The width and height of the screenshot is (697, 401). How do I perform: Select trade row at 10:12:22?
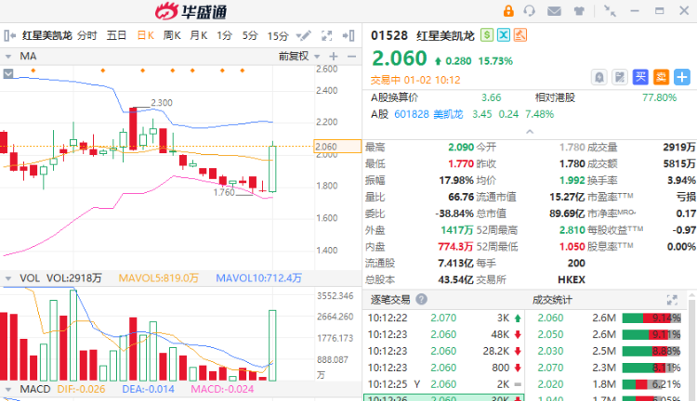(443, 318)
